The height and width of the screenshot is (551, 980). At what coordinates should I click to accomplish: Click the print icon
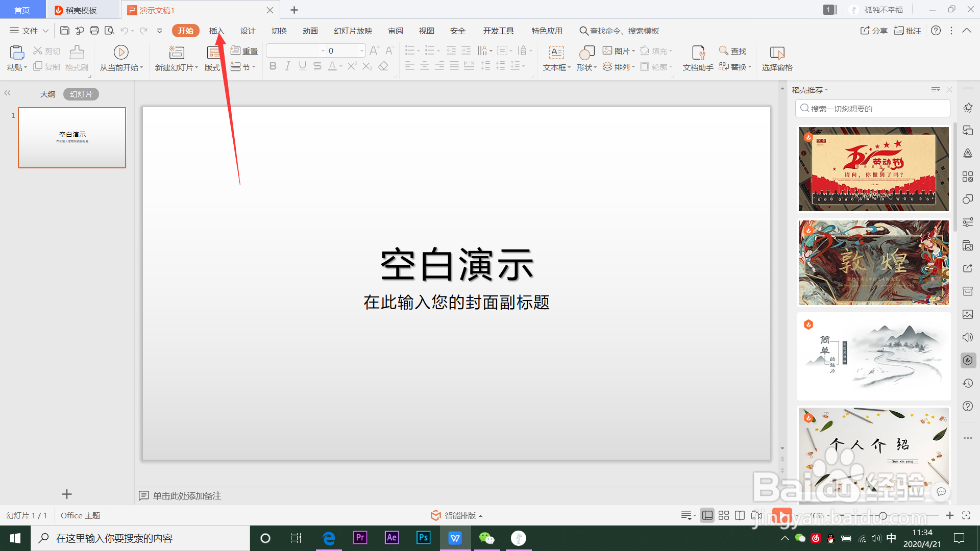pyautogui.click(x=94, y=31)
